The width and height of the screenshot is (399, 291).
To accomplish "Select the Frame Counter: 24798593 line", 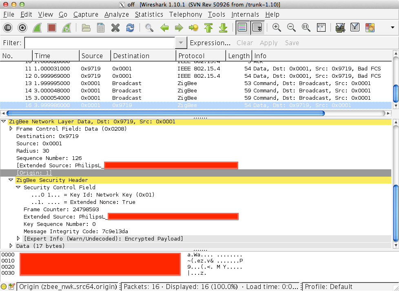I will coord(61,210).
